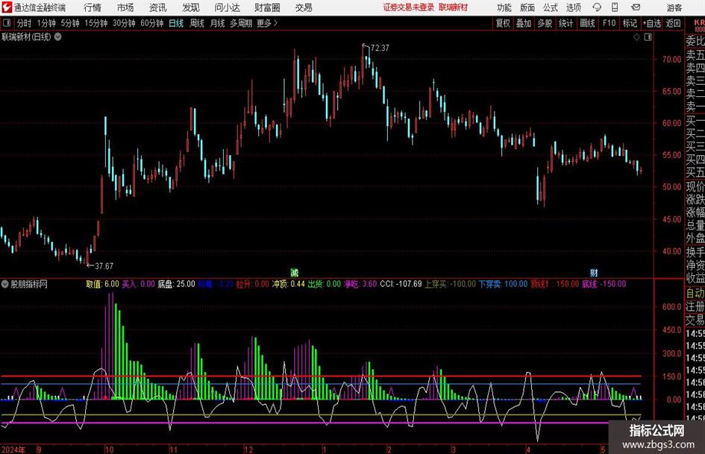This screenshot has height=454, width=705.
Task: Open the 功能 menu
Action: [x=504, y=7]
